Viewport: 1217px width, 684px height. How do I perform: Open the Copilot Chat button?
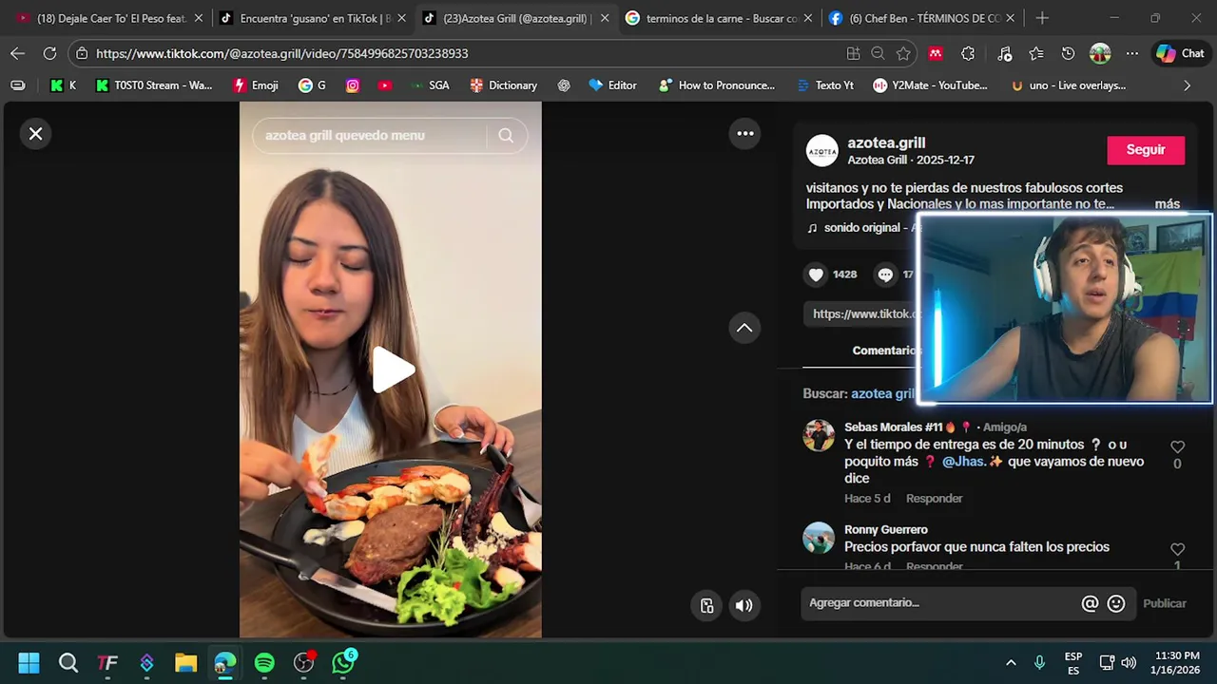(x=1180, y=54)
